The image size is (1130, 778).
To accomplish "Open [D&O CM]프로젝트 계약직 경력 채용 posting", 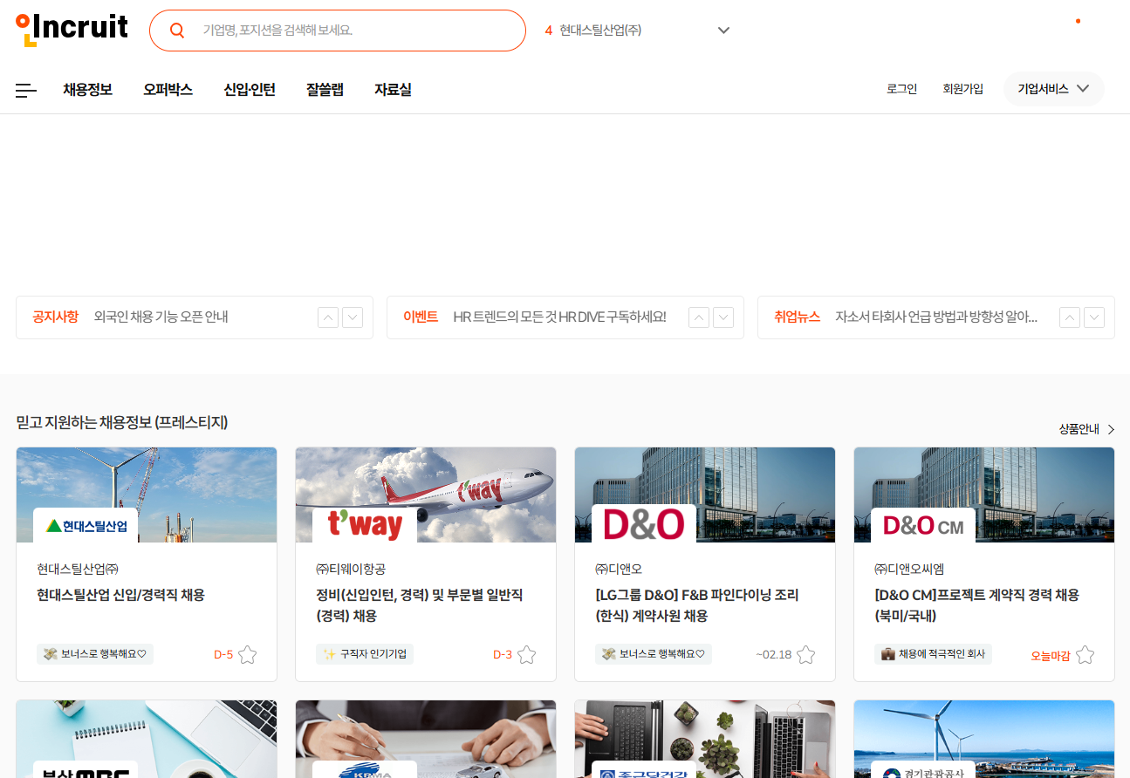I will click(977, 605).
